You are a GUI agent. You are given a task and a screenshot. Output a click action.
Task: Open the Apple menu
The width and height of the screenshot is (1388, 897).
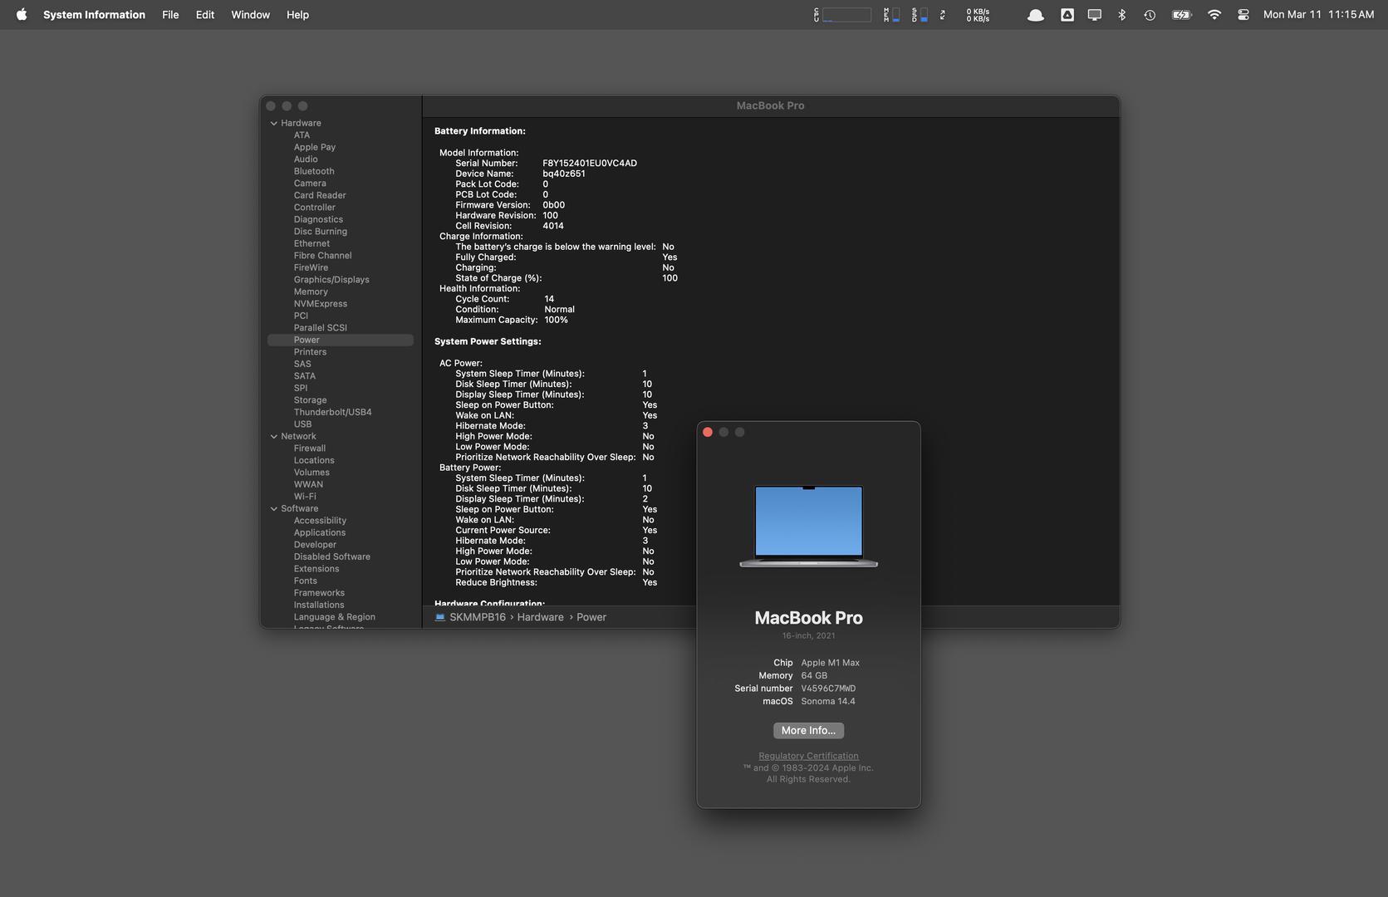point(22,14)
